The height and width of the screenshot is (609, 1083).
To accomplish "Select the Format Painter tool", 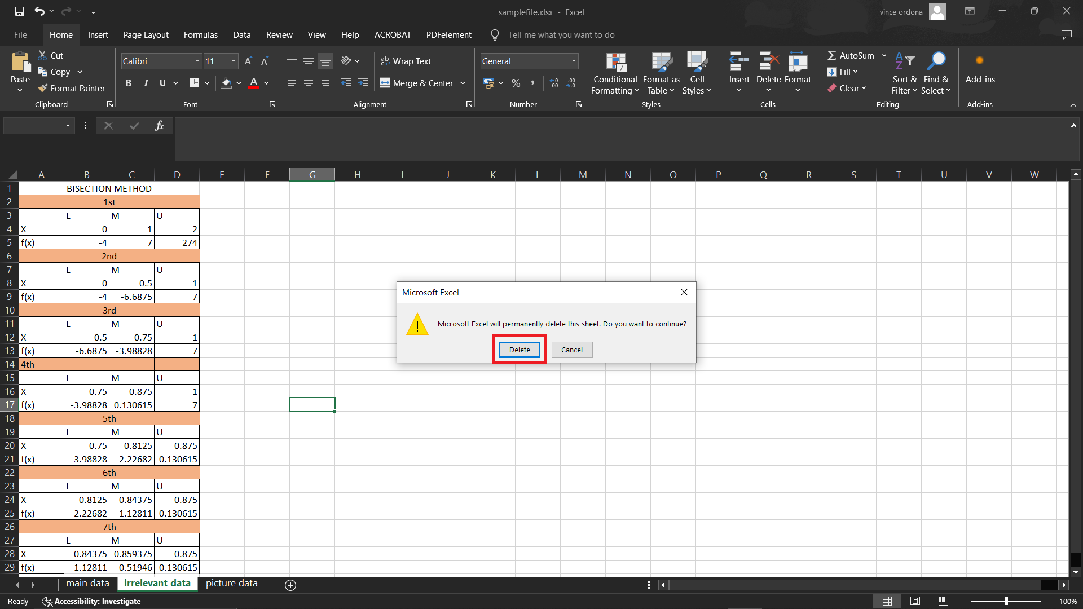I will pyautogui.click(x=72, y=88).
